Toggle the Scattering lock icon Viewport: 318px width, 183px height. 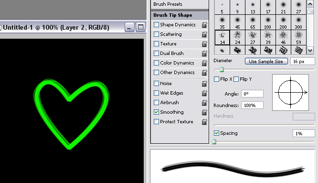tap(204, 34)
